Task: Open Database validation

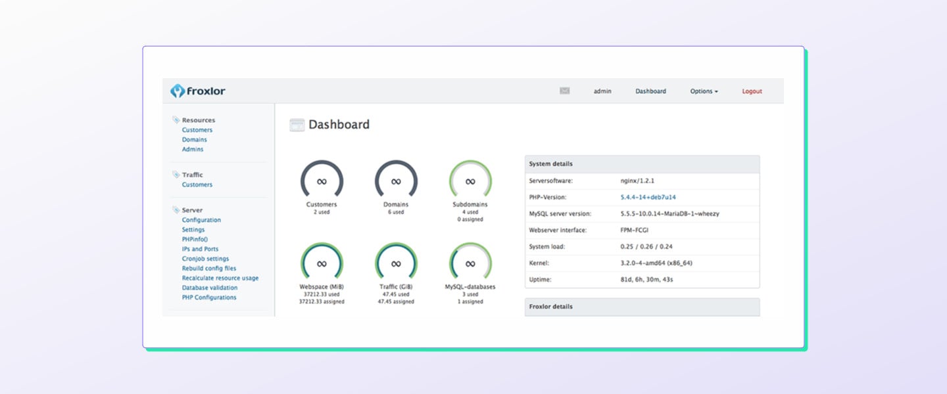Action: click(x=210, y=288)
